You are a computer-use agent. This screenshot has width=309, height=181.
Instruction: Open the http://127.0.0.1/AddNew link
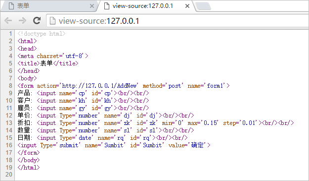tap(99, 86)
